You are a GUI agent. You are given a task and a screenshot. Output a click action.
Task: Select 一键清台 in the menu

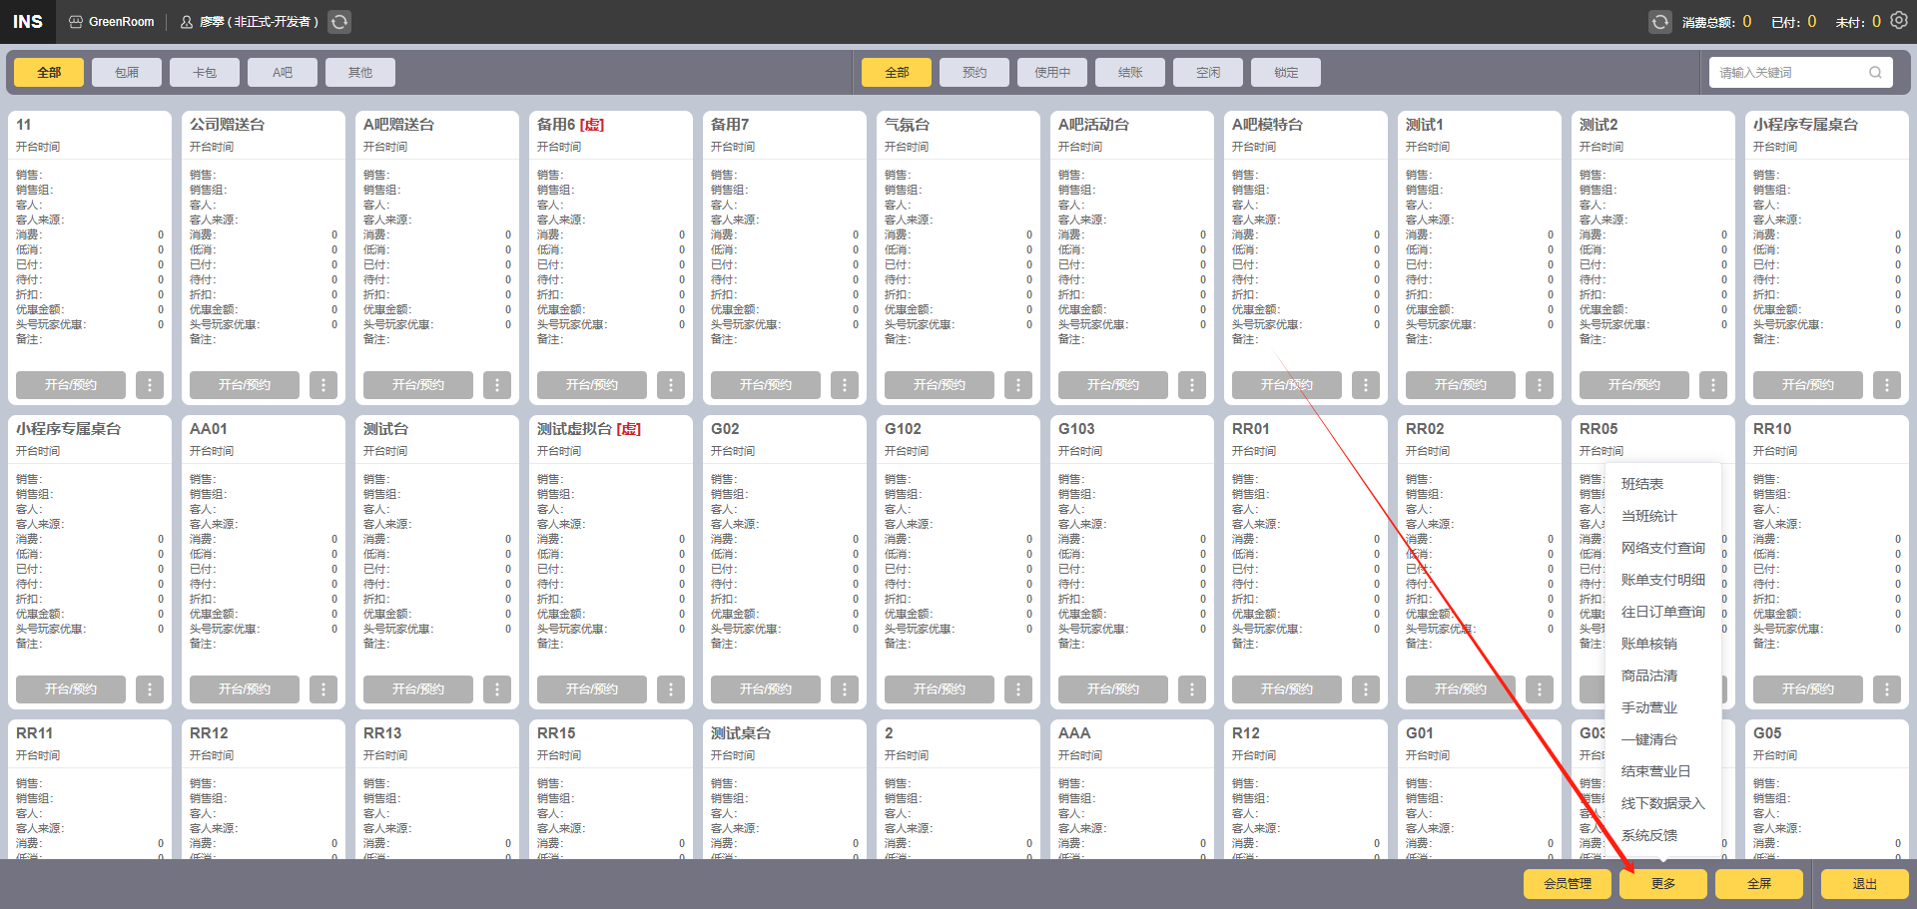(x=1662, y=739)
